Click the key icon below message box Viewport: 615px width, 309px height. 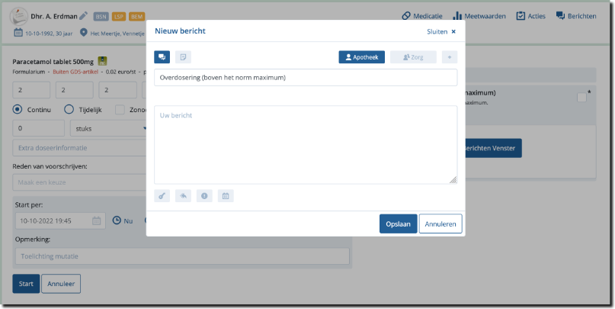click(162, 196)
